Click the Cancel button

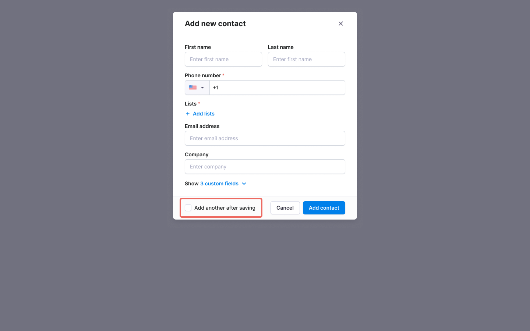[x=285, y=208]
